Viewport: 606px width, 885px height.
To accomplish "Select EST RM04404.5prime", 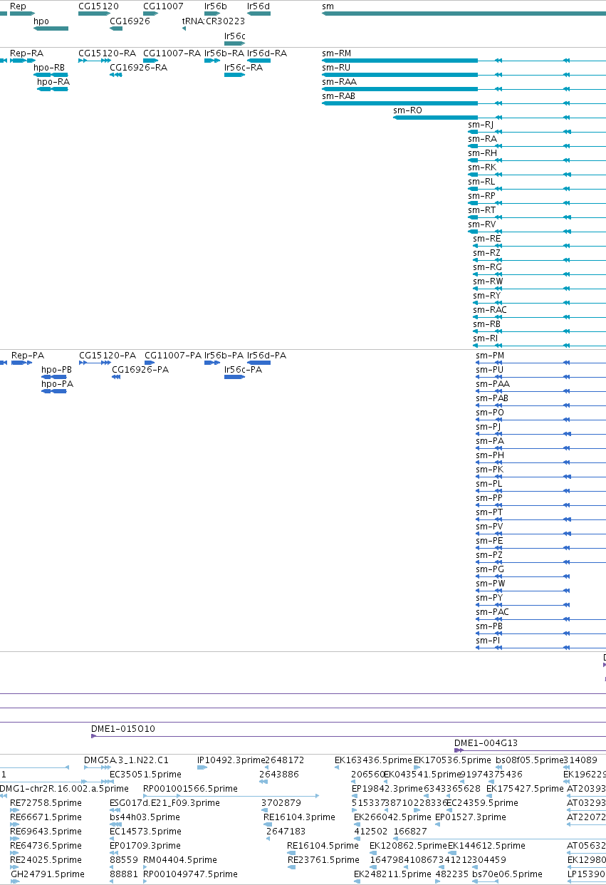I will click(x=180, y=859).
